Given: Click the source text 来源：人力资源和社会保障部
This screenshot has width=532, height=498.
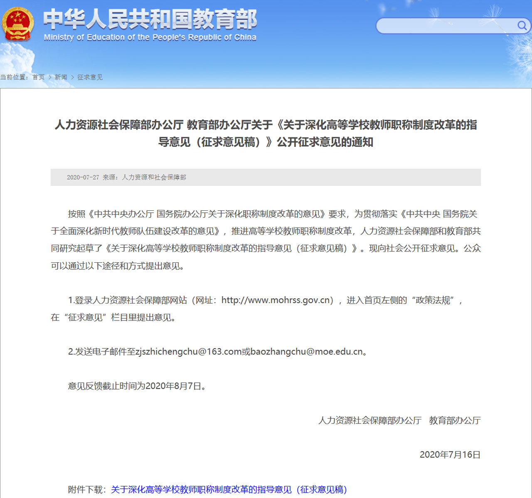Looking at the screenshot, I should pyautogui.click(x=144, y=178).
